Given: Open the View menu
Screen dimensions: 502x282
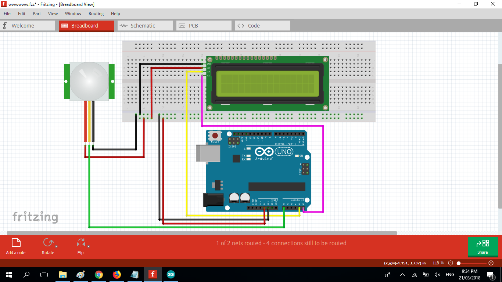Looking at the screenshot, I should [x=53, y=14].
